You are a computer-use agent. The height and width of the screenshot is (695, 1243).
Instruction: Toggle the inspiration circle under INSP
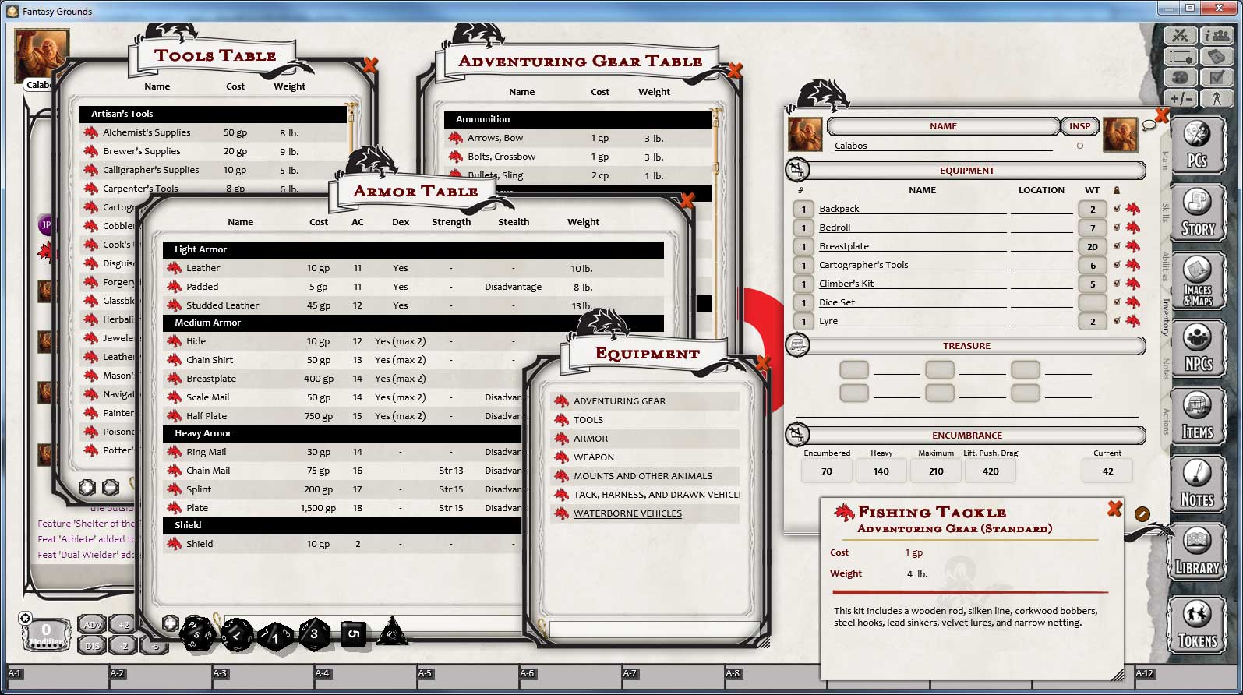pos(1079,146)
